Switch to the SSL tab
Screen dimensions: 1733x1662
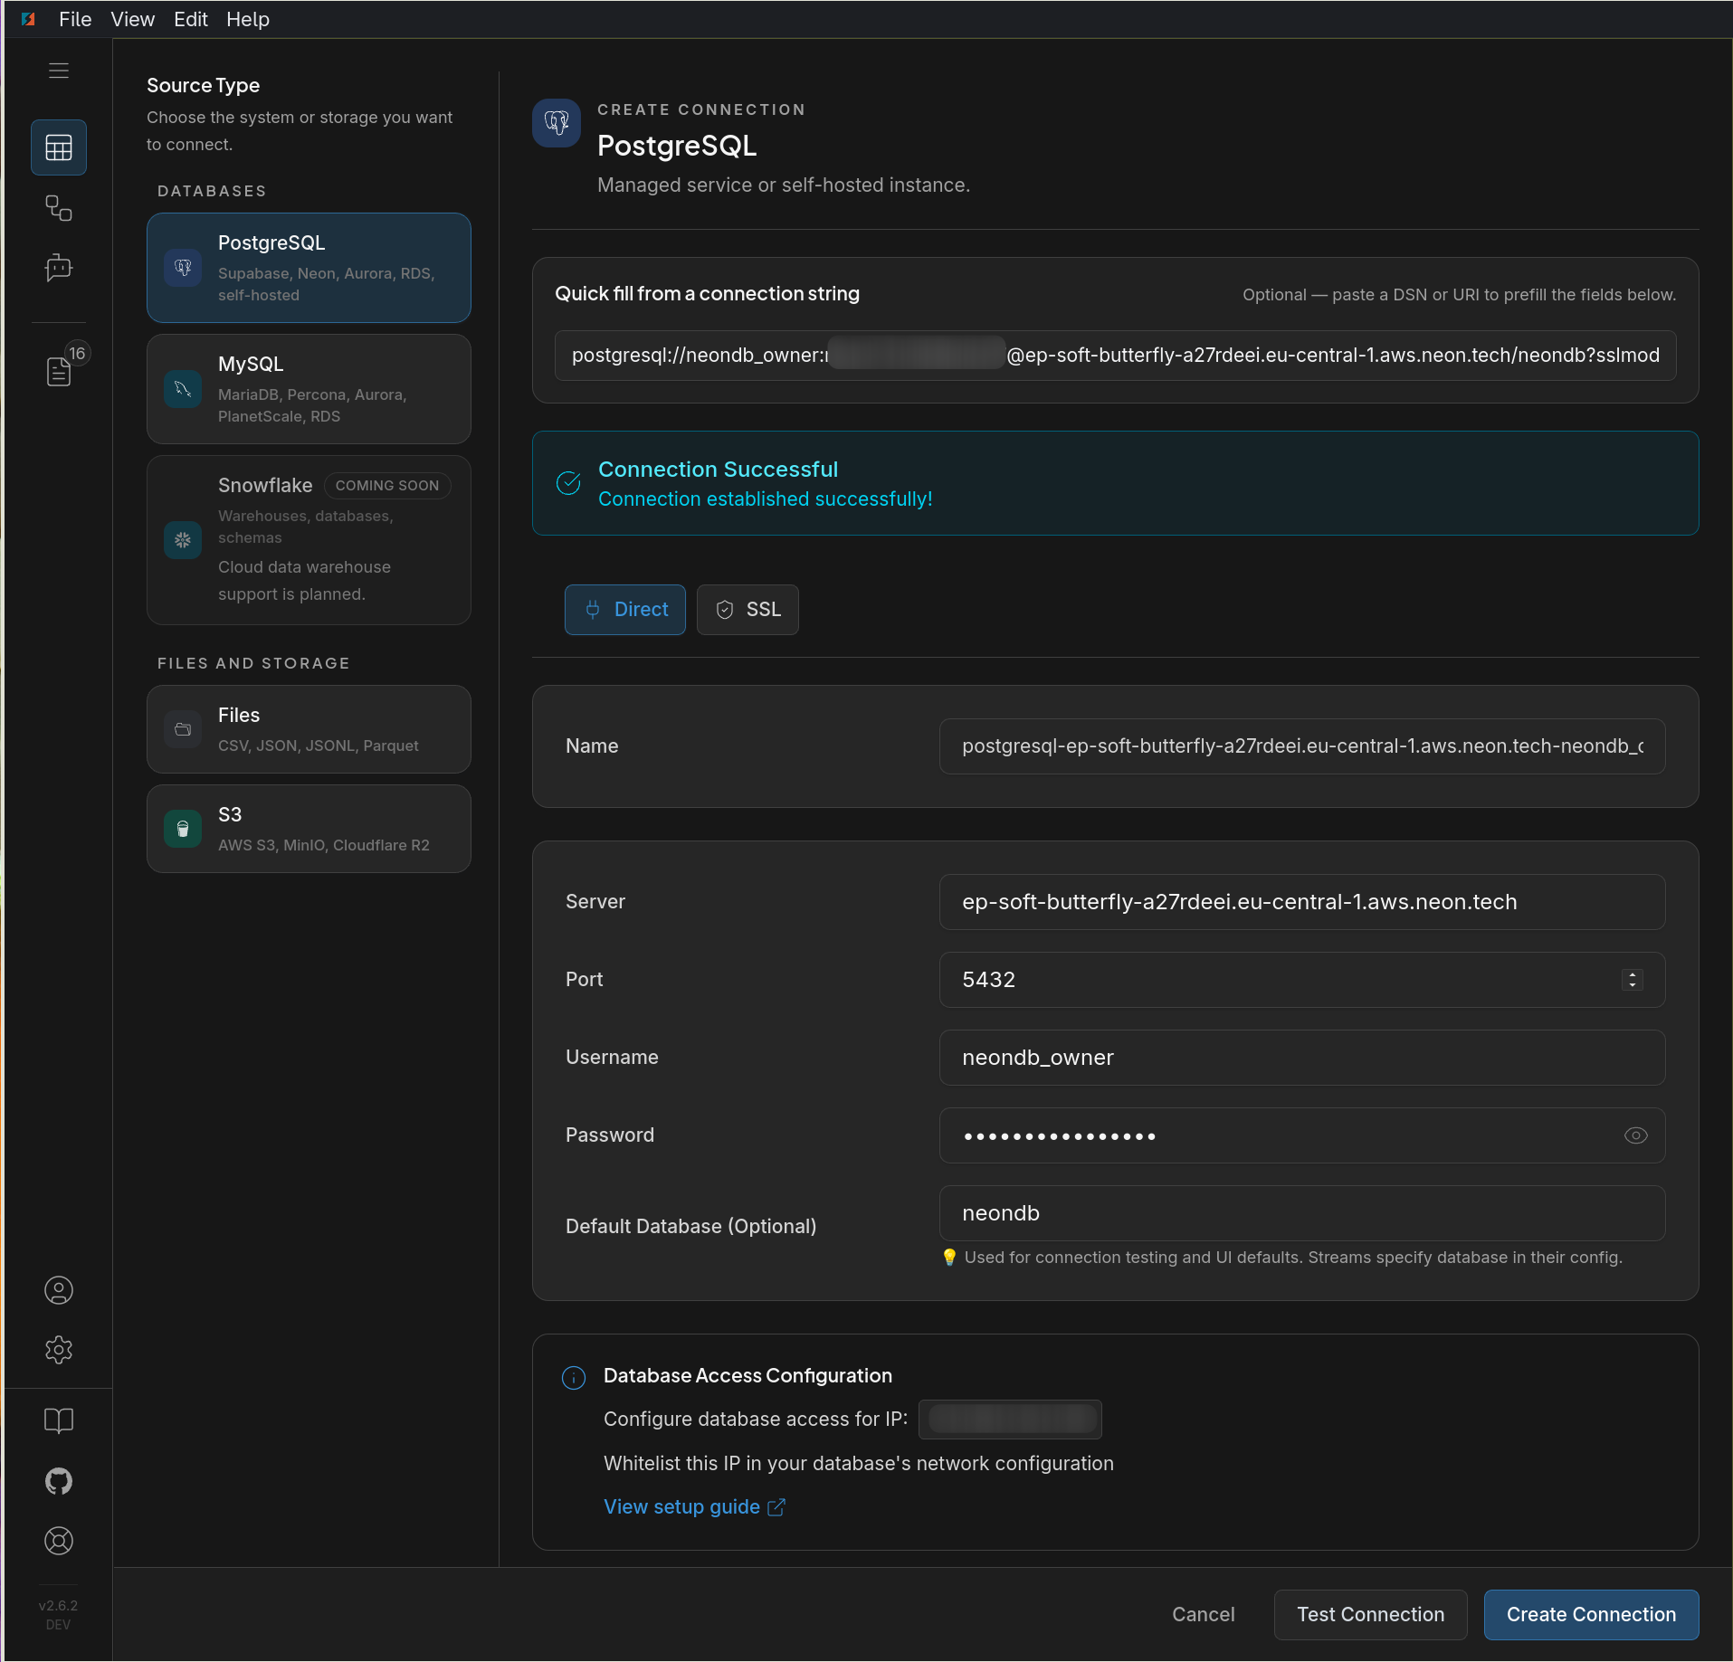747,610
